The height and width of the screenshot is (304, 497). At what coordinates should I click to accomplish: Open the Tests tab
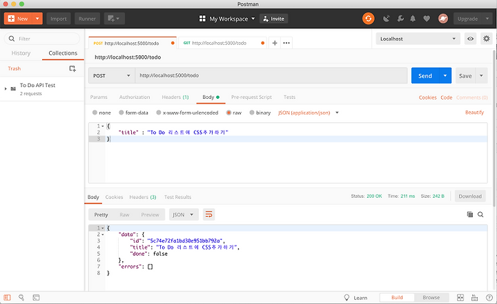coord(289,97)
